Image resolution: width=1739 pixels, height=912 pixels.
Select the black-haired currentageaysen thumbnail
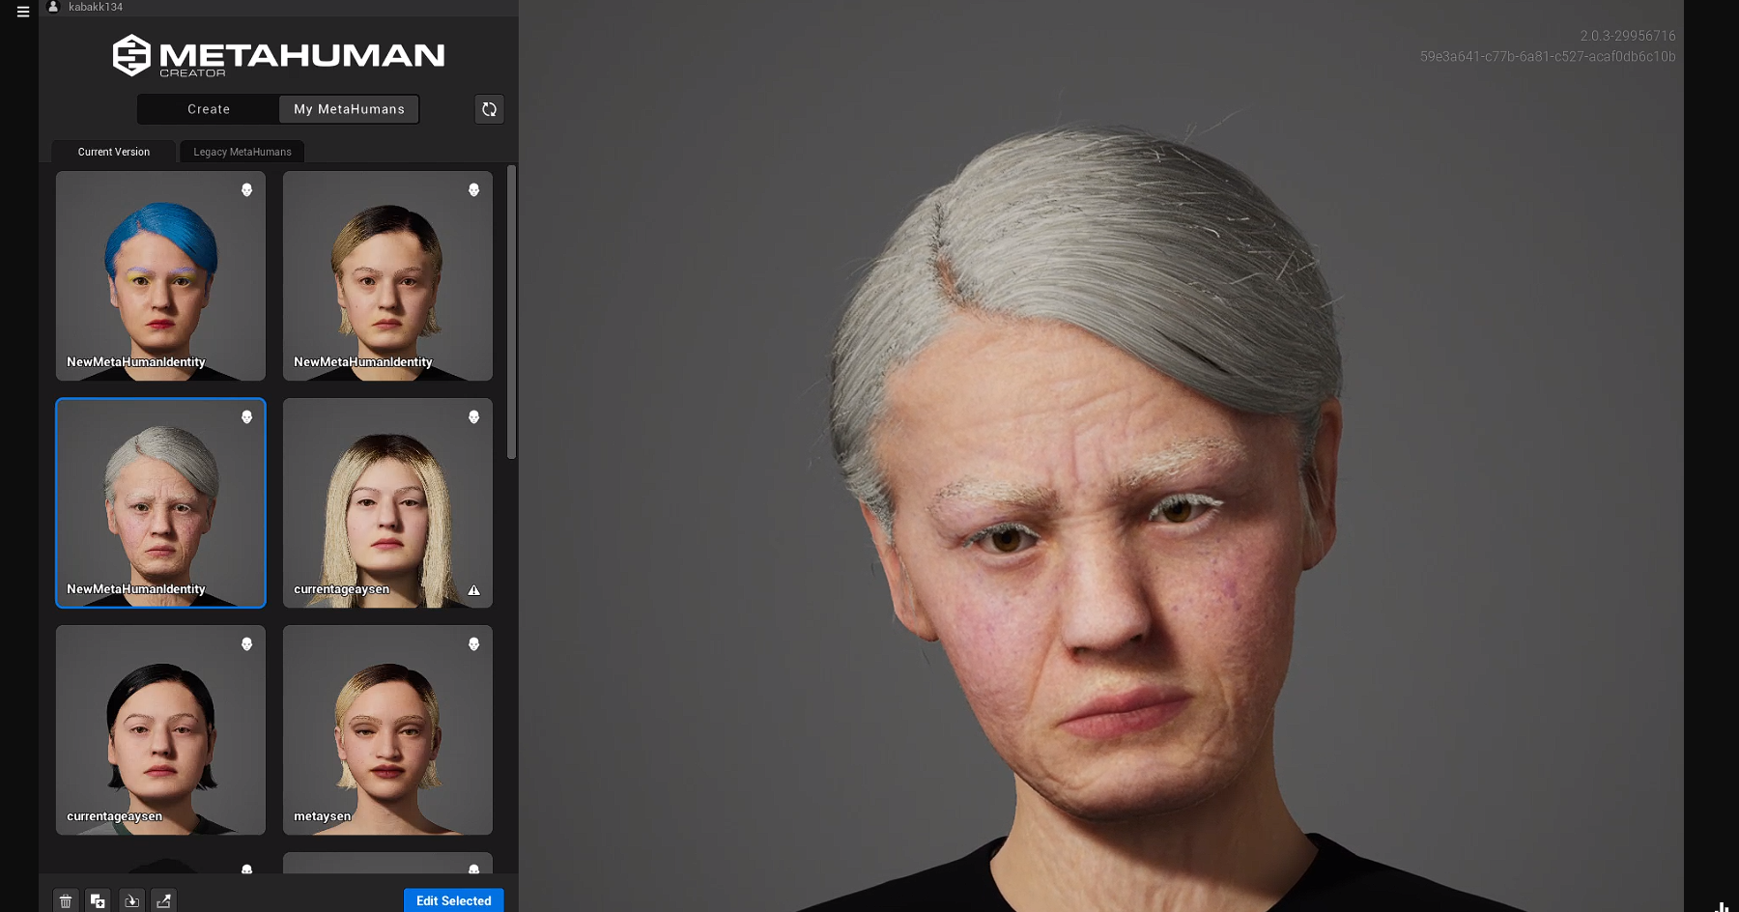[x=160, y=729]
